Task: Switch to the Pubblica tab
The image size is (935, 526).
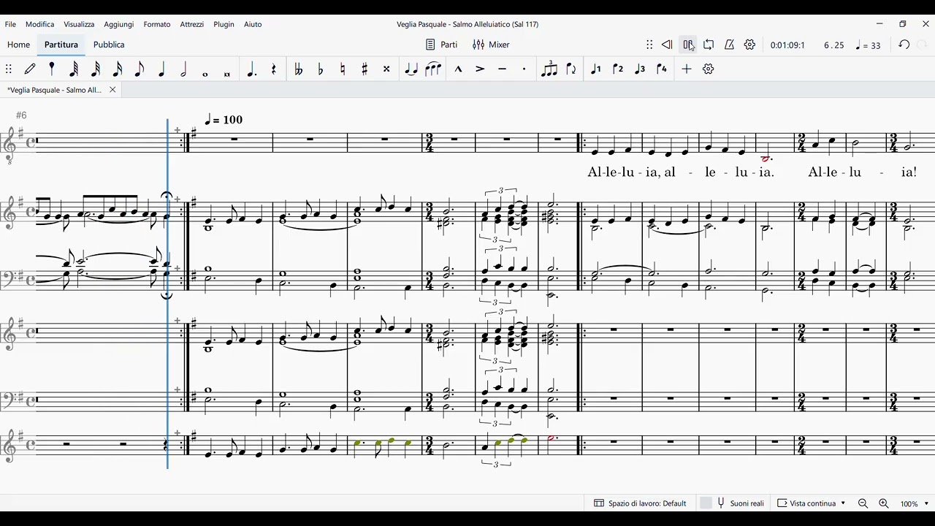Action: pyautogui.click(x=109, y=45)
